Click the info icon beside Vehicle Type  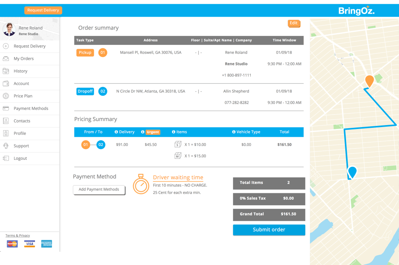pyautogui.click(x=234, y=132)
